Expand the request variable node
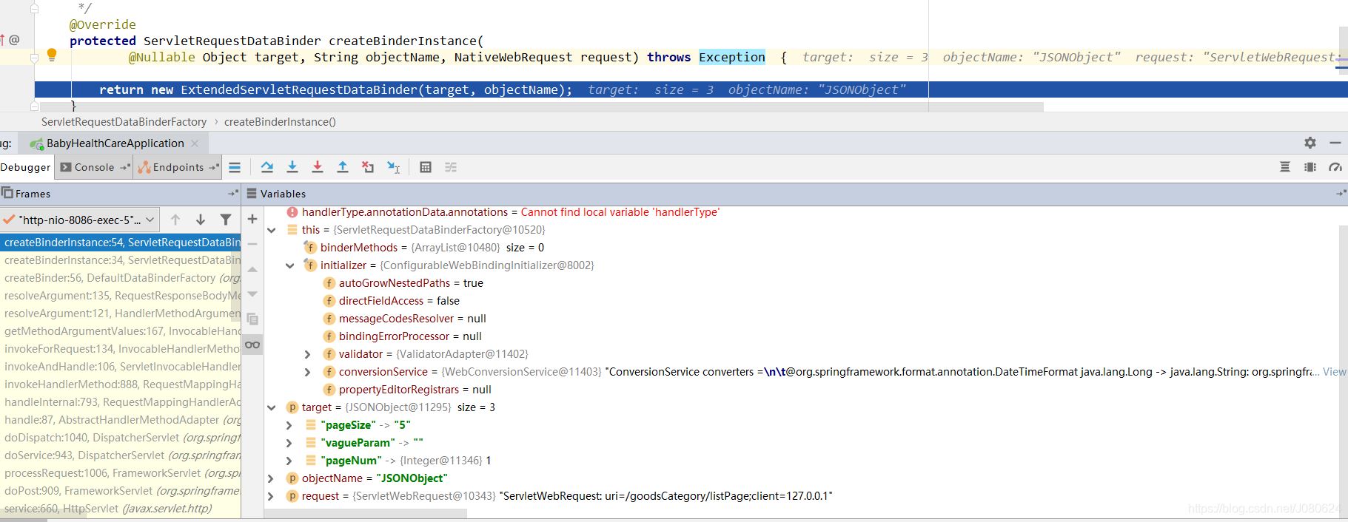The height and width of the screenshot is (522, 1348). click(272, 496)
